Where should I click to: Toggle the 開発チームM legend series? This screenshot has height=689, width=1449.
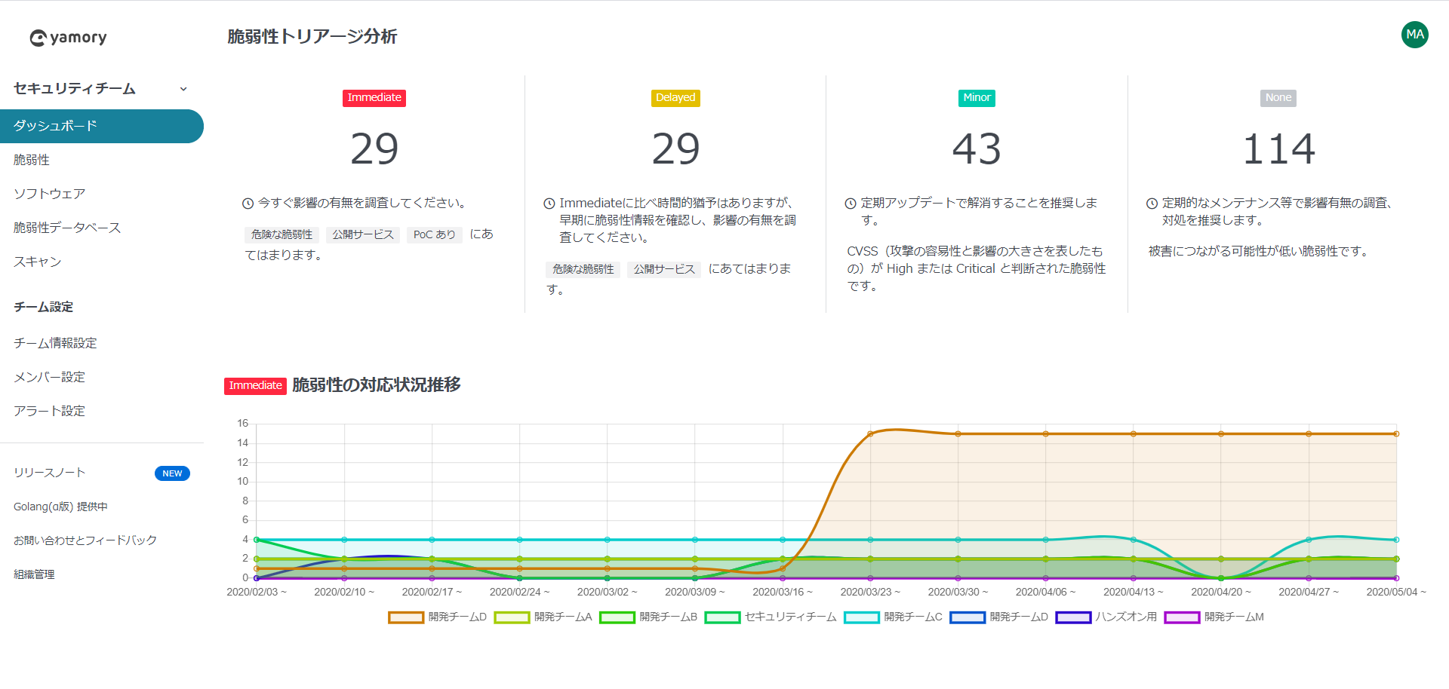1214,617
